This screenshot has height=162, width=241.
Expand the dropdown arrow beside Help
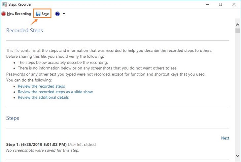pyautogui.click(x=64, y=14)
